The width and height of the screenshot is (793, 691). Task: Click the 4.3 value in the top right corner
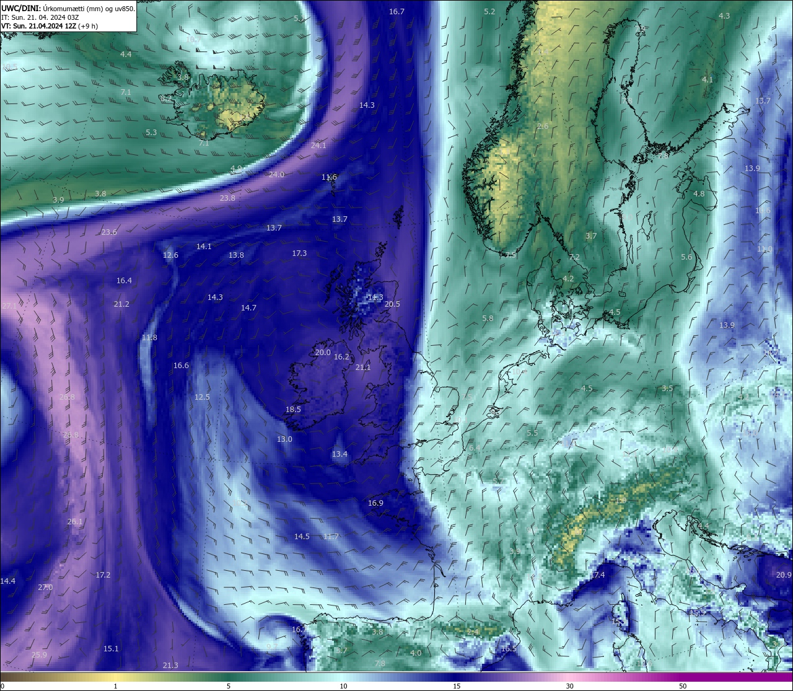[x=724, y=16]
